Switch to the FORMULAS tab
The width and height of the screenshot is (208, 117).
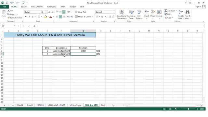coord(52,6)
